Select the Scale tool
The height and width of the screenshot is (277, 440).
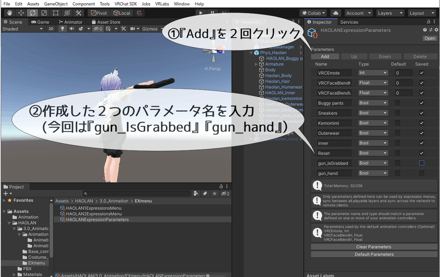(44, 13)
